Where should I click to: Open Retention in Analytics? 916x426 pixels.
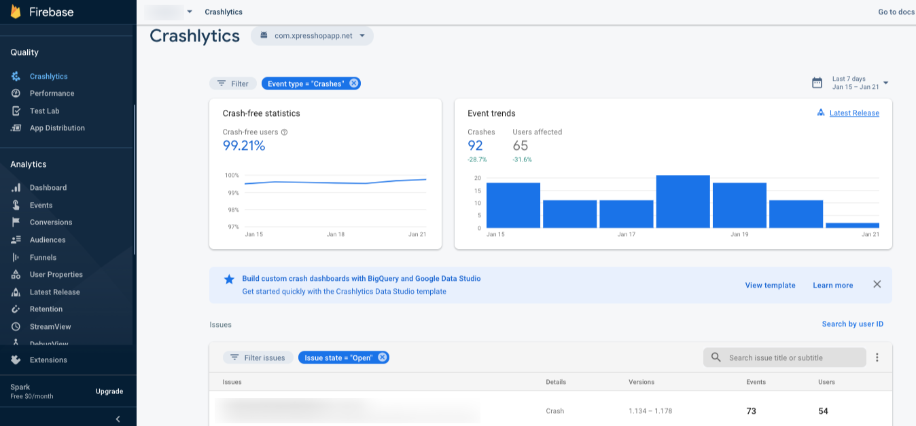point(46,309)
